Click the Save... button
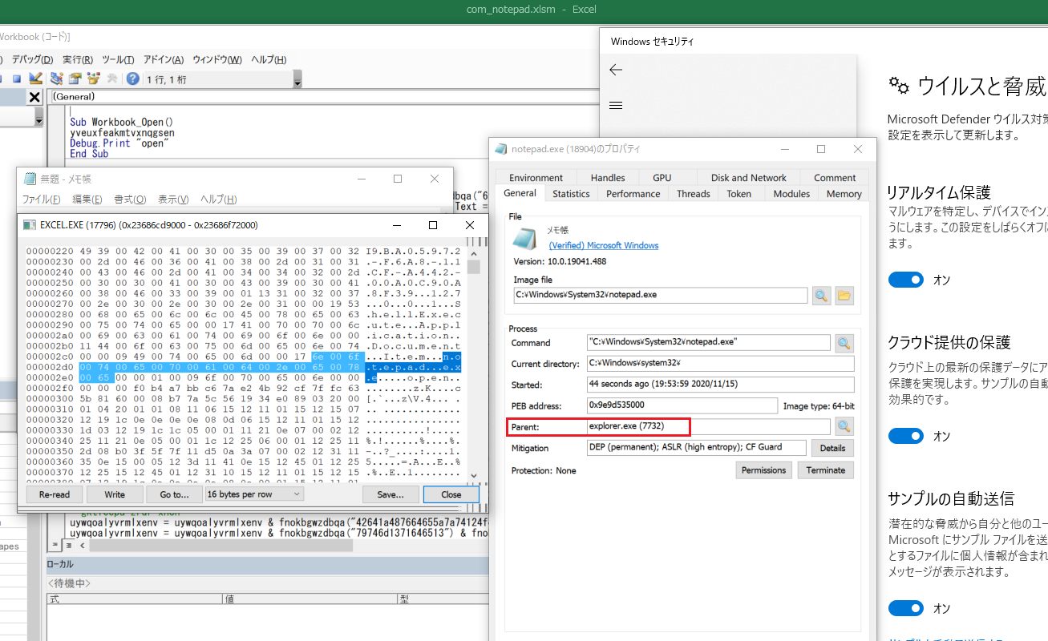 pos(390,494)
